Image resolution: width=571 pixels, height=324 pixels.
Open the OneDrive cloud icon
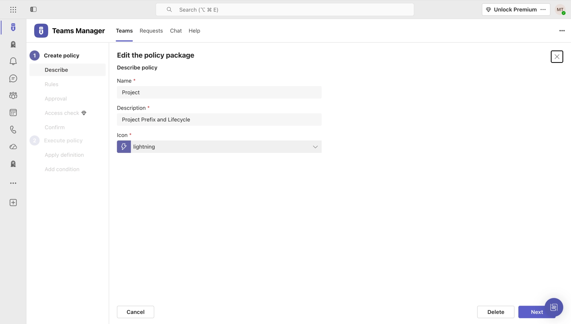(13, 147)
